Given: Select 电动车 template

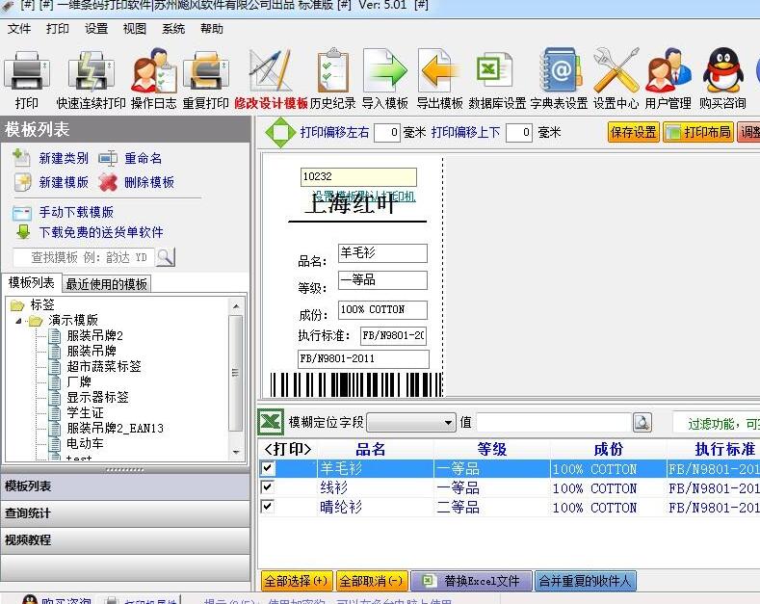Looking at the screenshot, I should click(x=85, y=443).
